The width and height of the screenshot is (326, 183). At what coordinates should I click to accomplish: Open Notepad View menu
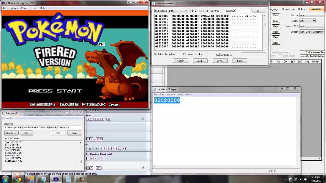(x=180, y=95)
